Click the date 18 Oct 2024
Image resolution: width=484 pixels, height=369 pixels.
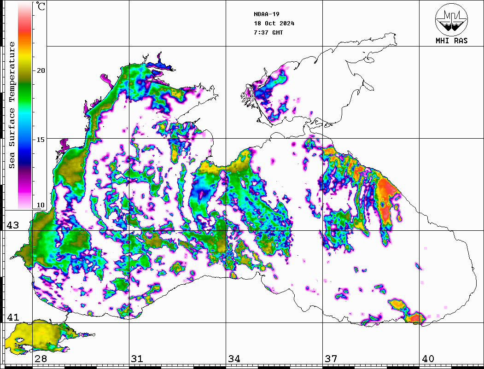tap(274, 23)
